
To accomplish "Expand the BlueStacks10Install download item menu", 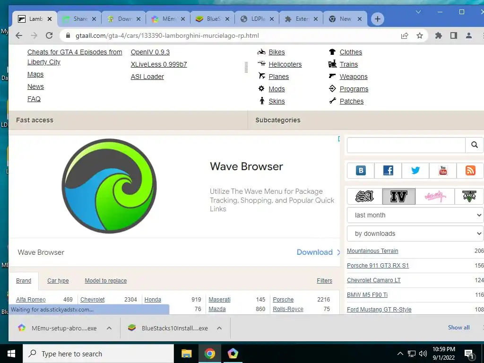I will tap(219, 328).
